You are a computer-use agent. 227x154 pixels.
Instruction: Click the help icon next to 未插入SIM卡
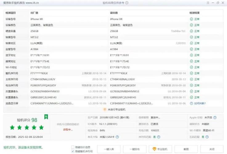pos(117,137)
